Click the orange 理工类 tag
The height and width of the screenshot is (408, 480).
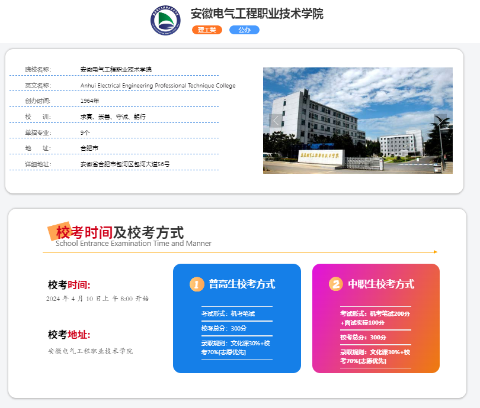(x=207, y=30)
